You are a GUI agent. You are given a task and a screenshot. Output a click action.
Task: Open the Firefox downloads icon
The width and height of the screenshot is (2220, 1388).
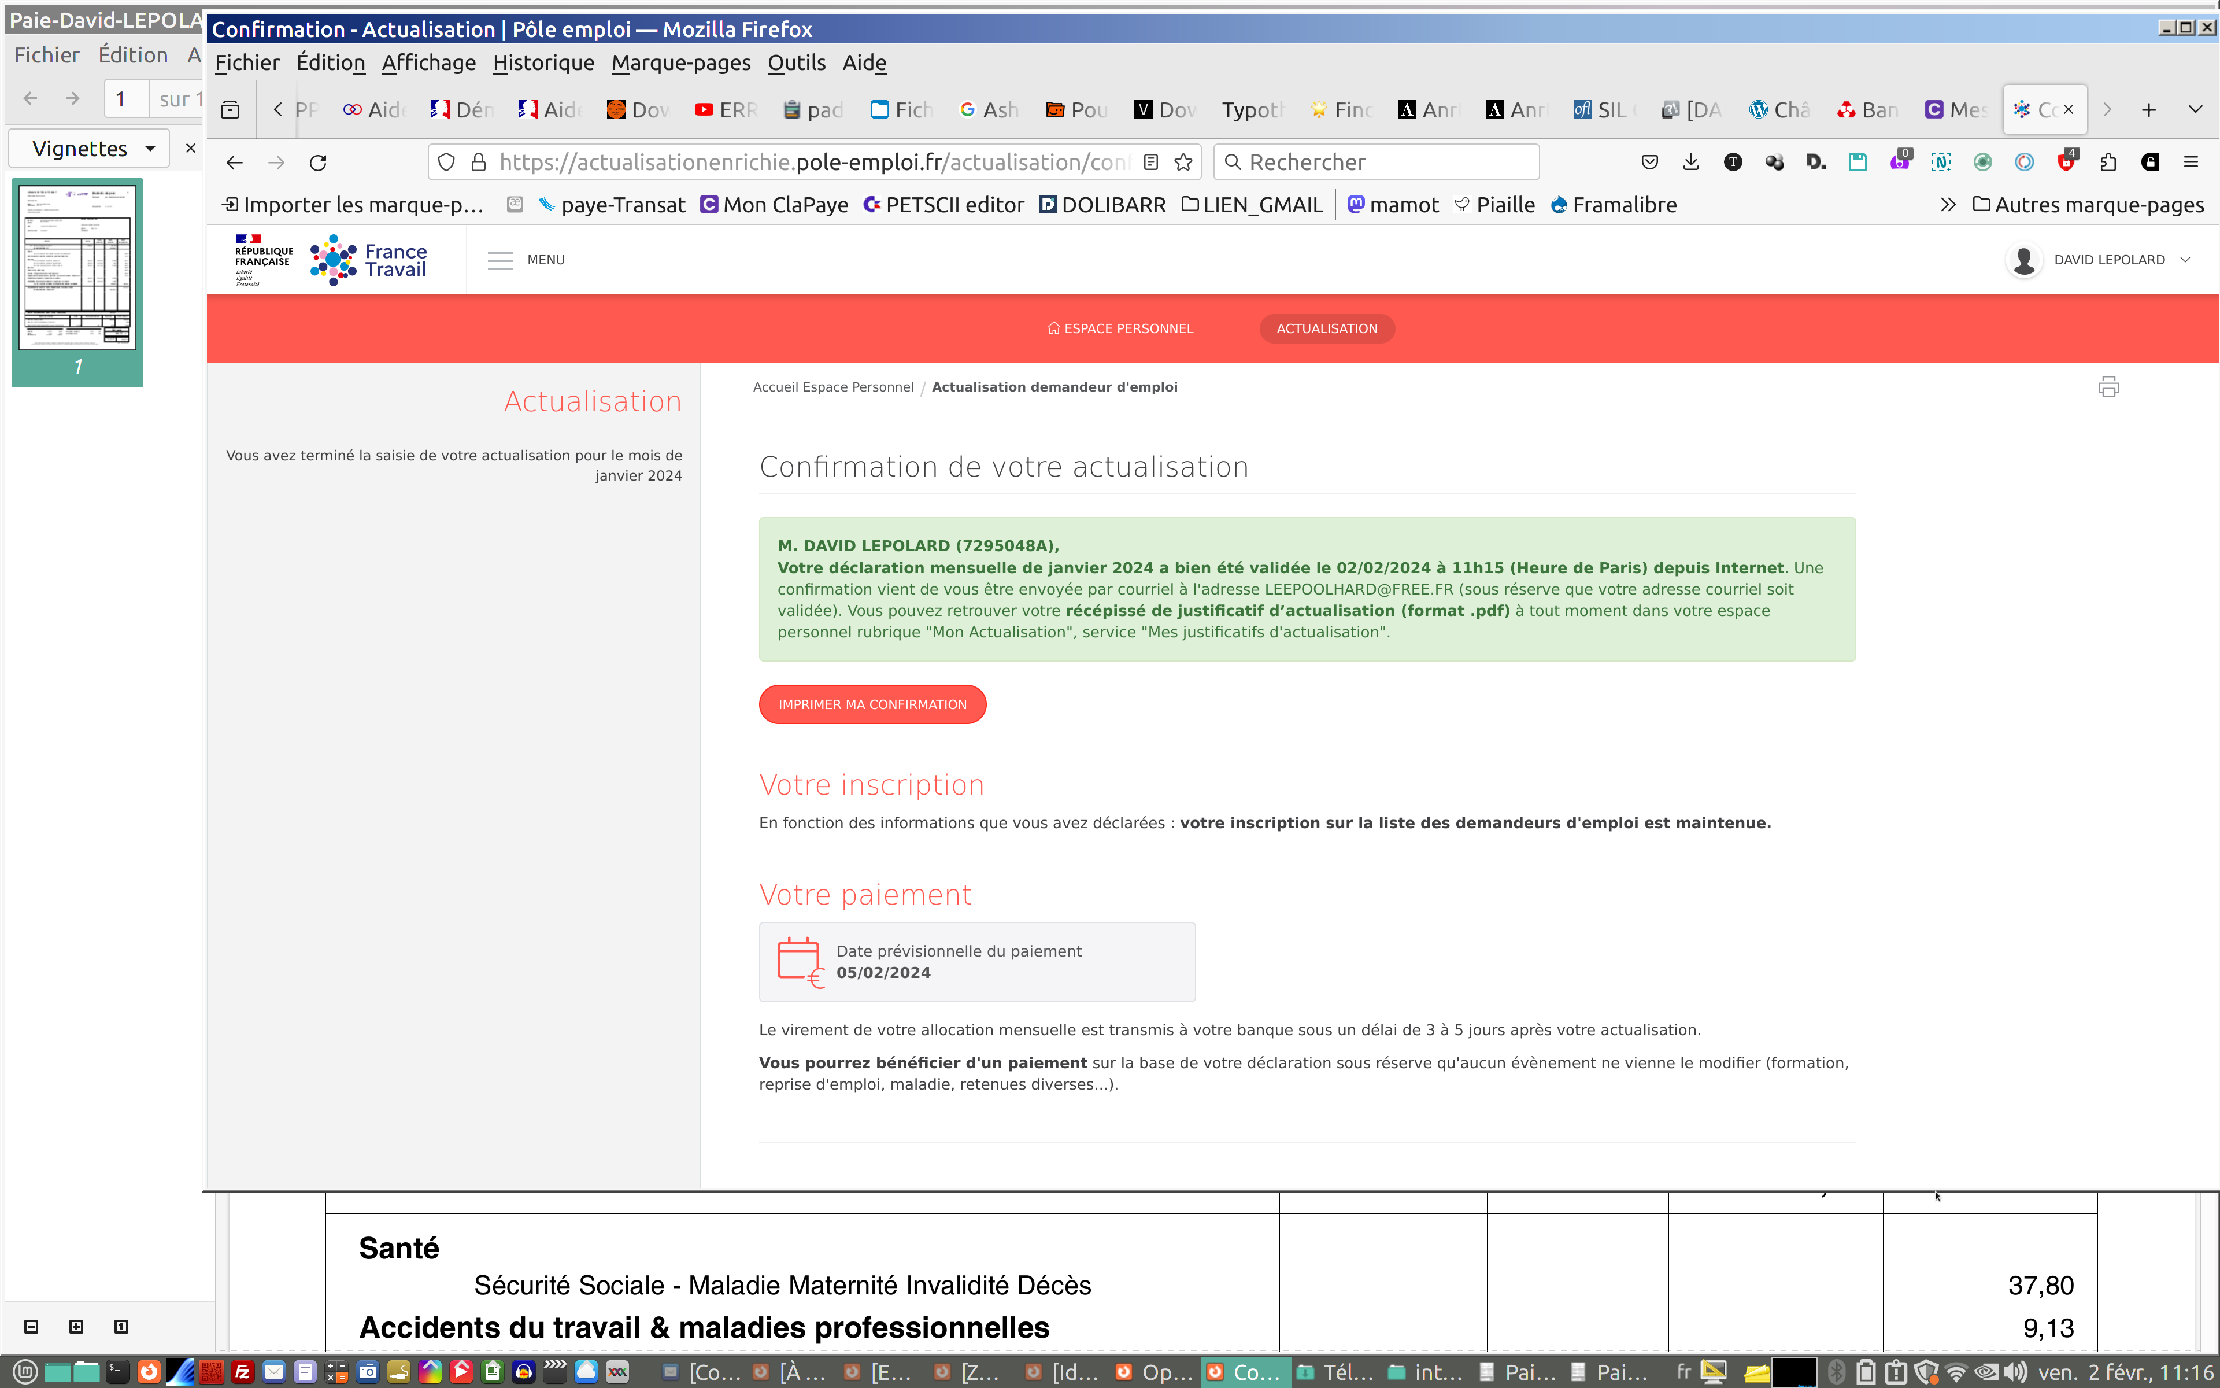1690,163
